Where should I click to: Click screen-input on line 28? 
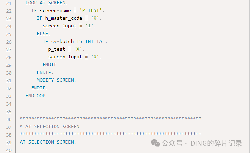(65, 57)
